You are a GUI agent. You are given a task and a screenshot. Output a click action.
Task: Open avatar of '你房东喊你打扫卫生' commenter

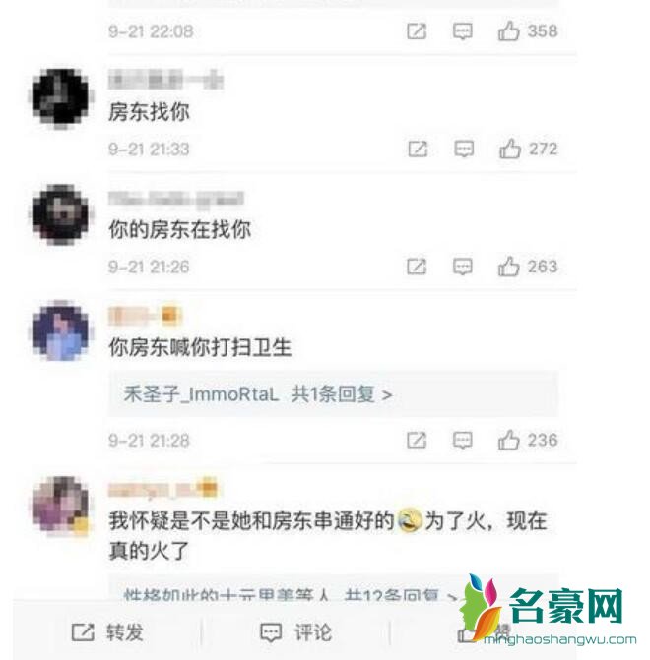pyautogui.click(x=61, y=330)
